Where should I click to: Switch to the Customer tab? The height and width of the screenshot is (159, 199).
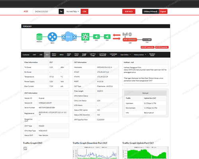26,55
